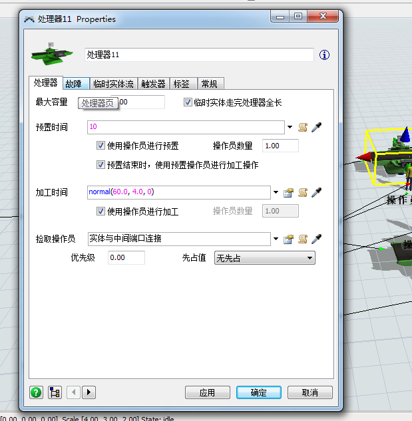This screenshot has width=412, height=421.
Task: Select the eyedropper sampler for 预置时间
Action: pos(316,127)
